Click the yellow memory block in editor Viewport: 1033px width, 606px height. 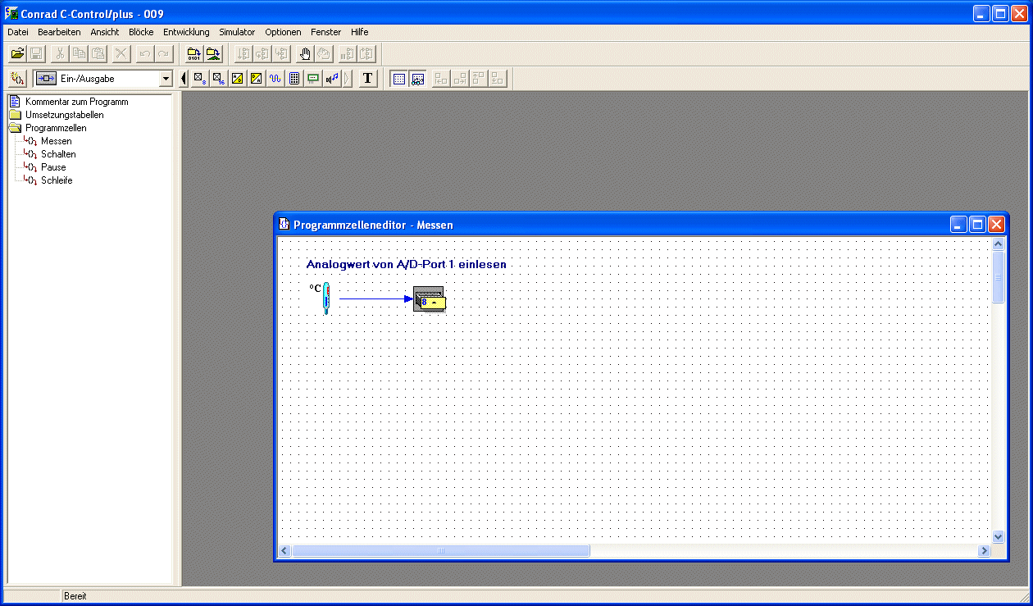(x=430, y=298)
